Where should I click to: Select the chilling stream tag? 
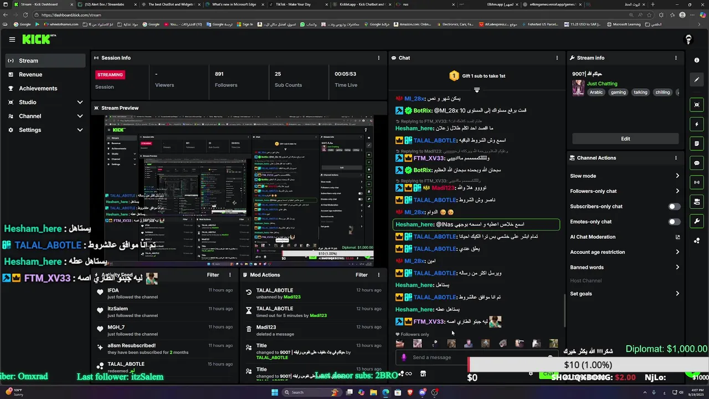pos(662,93)
